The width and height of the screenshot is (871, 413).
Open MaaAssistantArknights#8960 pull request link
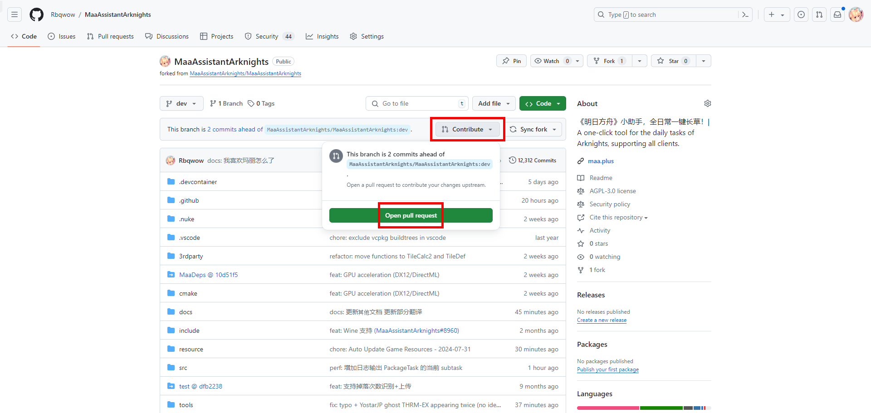pos(416,330)
